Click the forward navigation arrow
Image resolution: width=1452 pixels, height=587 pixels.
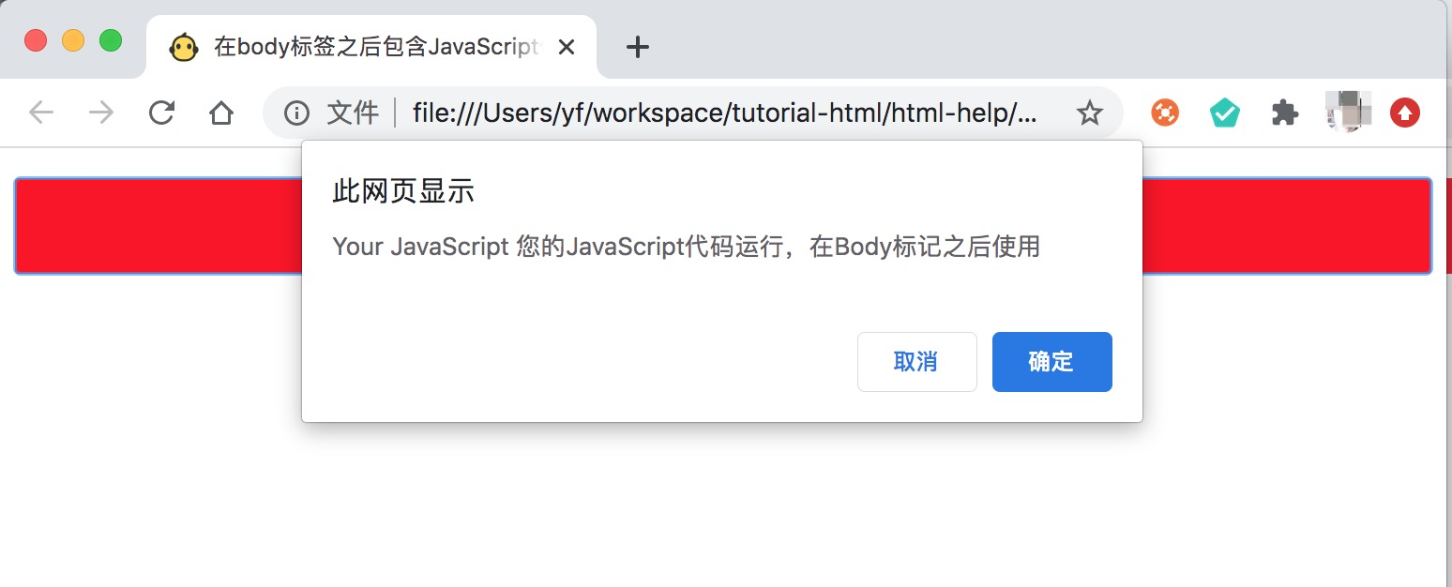pos(101,113)
